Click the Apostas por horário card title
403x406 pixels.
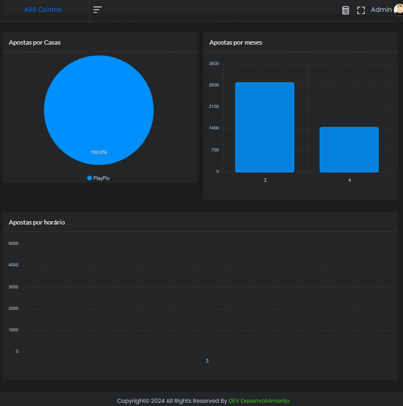(37, 222)
